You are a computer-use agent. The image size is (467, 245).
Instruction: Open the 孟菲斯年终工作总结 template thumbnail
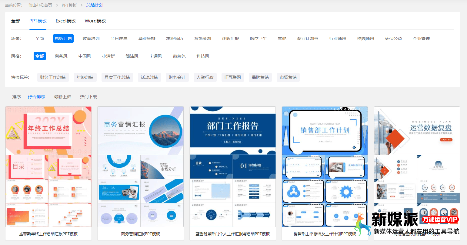[x=48, y=166]
